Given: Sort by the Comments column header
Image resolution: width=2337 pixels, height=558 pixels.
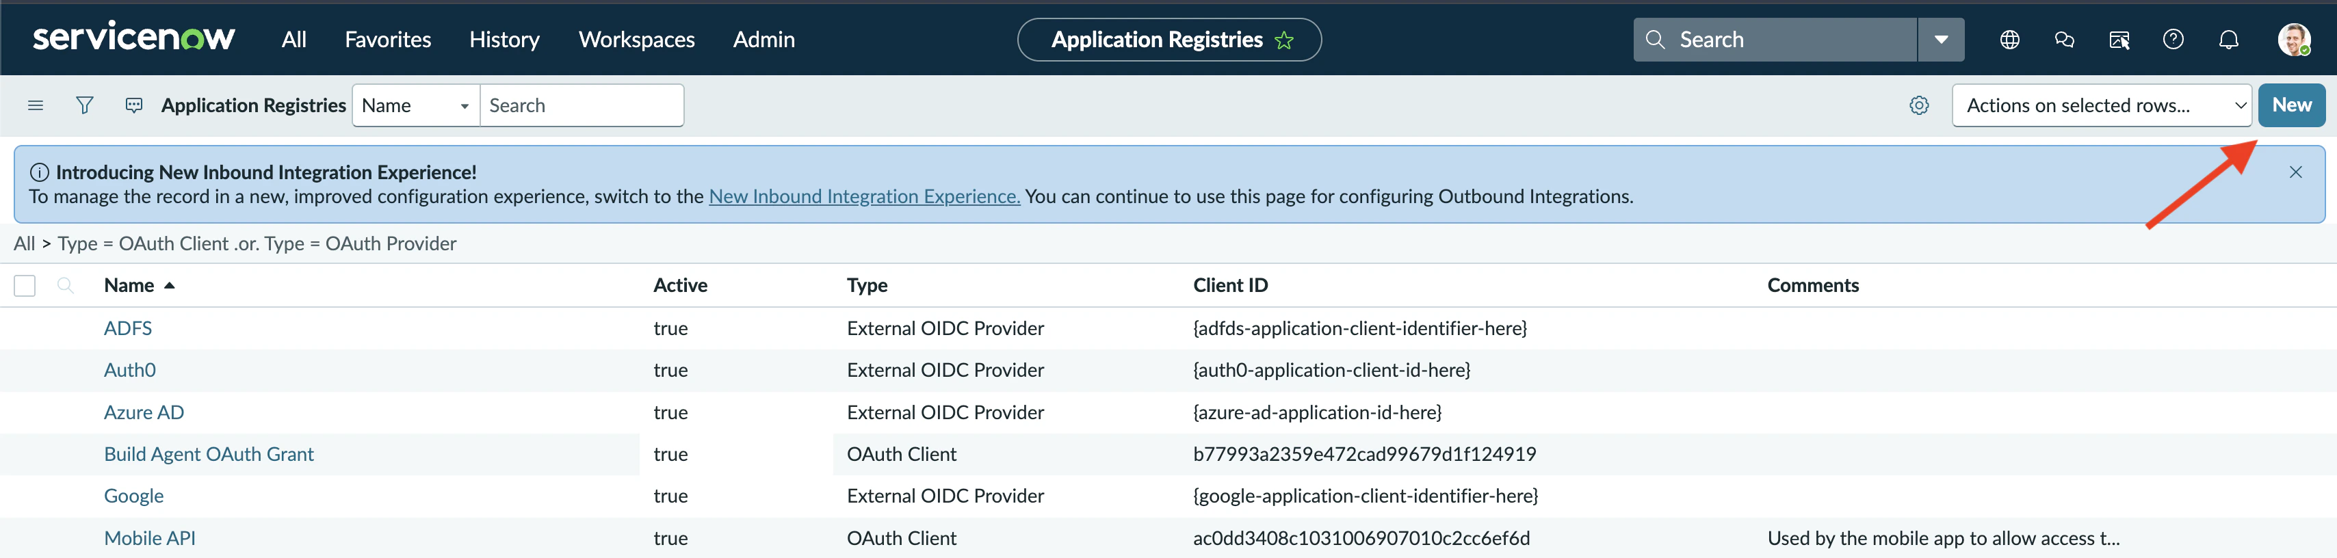Looking at the screenshot, I should pyautogui.click(x=1813, y=285).
